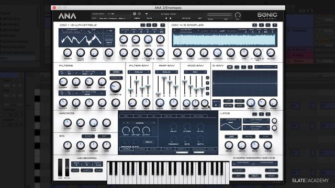
Task: Click the sampler waveform display
Action: click(225, 40)
